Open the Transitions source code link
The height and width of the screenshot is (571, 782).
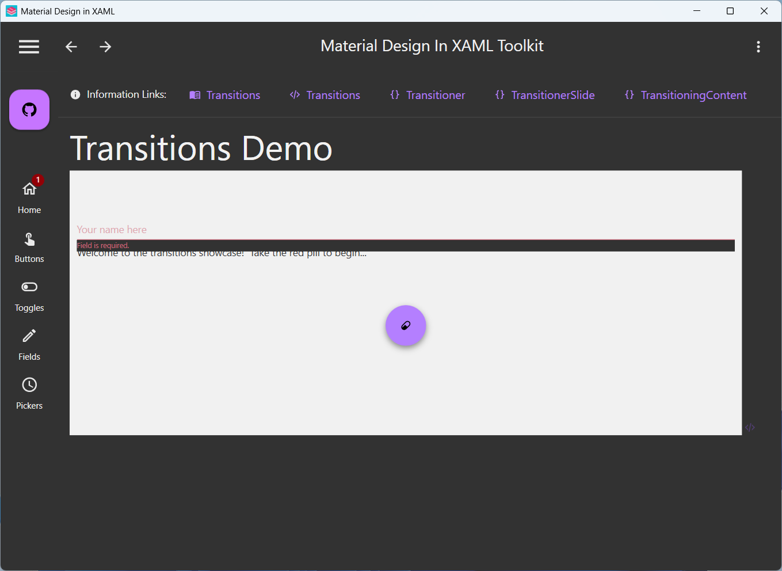tap(325, 95)
